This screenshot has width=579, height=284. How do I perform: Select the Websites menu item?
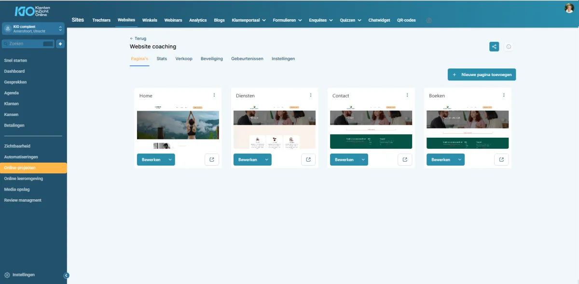(x=126, y=20)
